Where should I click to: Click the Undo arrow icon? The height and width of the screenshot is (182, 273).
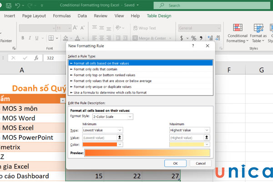[x=17, y=5]
